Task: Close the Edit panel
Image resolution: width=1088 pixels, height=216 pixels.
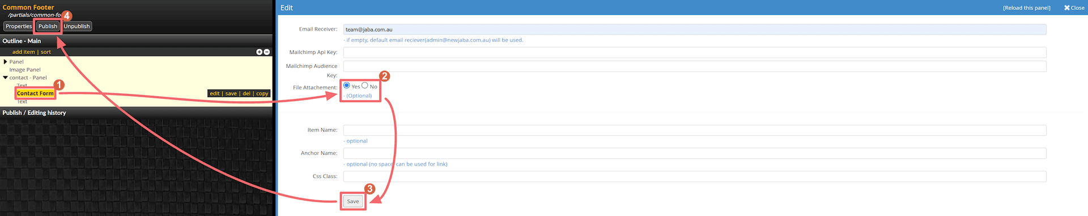Action: pos(1074,8)
